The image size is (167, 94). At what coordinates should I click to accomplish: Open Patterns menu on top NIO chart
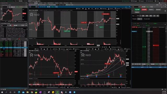pos(117,9)
